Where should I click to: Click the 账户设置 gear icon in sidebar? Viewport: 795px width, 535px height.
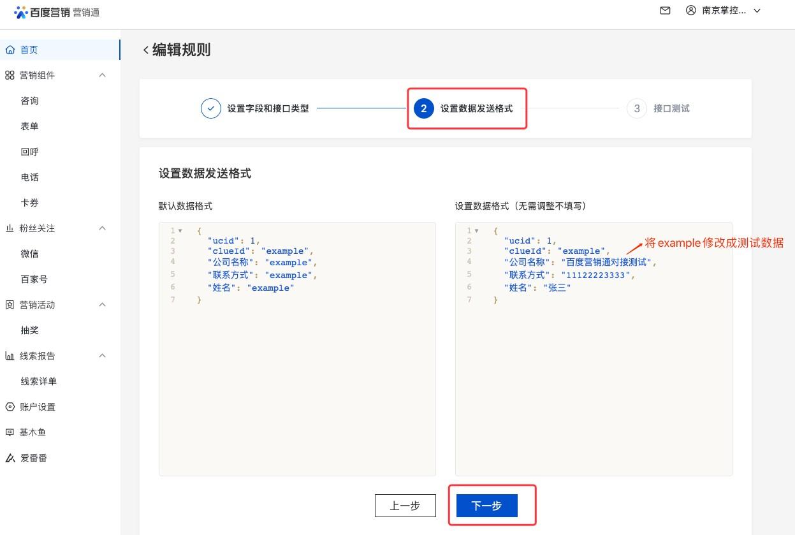[x=10, y=407]
